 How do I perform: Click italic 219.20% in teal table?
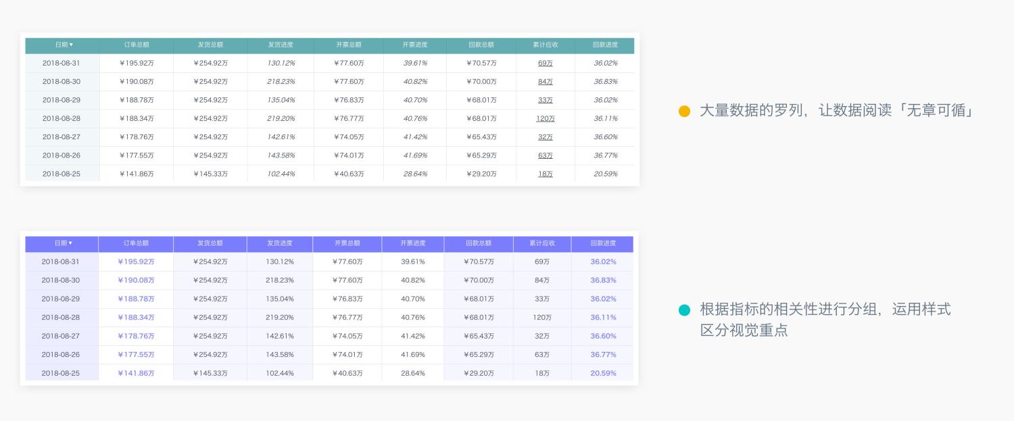[281, 118]
